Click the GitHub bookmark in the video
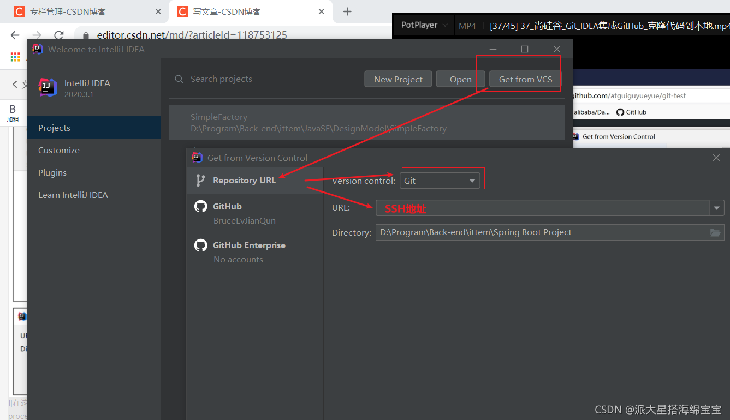Viewport: 730px width, 420px height. (631, 112)
